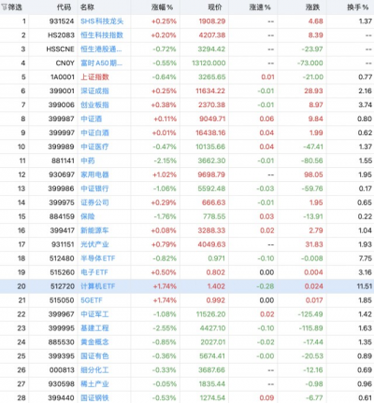
Task: Click code 399006 cell
Action: (x=62, y=104)
